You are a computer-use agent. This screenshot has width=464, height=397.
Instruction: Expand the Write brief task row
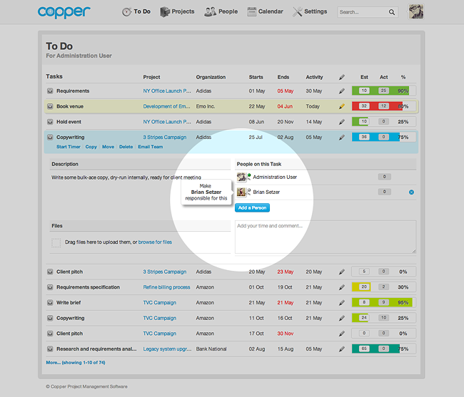coord(50,302)
